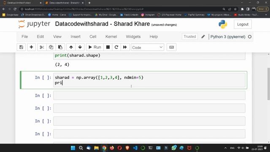Viewport: 270px width, 152px height.
Task: Bookmark this page with star icon
Action: (235, 9)
